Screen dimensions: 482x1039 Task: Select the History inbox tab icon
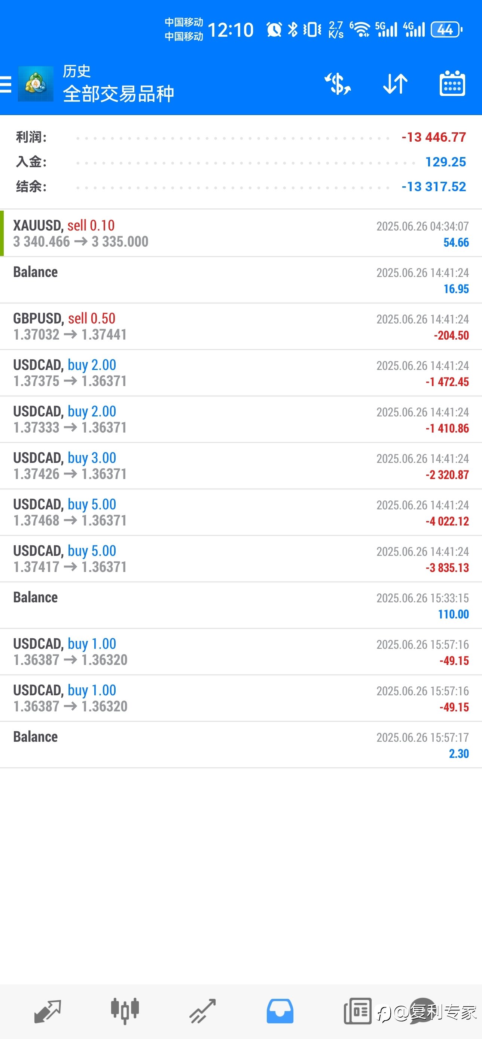[x=280, y=1011]
